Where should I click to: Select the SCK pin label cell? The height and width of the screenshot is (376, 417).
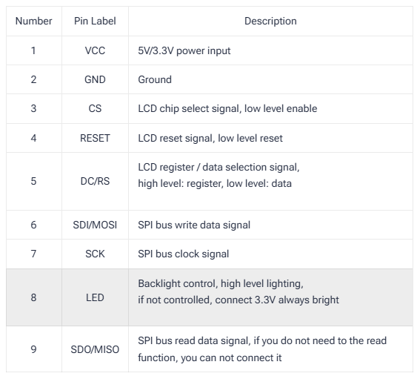[x=95, y=254]
